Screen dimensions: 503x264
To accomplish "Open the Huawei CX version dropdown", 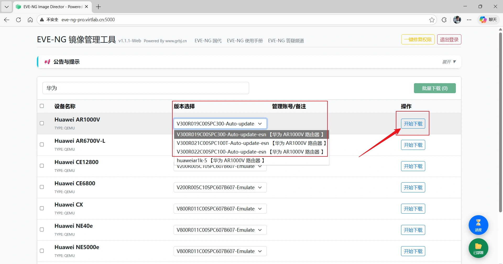I will click(220, 209).
